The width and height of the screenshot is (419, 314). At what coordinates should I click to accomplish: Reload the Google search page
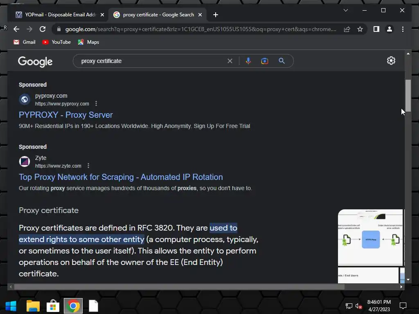tap(43, 29)
